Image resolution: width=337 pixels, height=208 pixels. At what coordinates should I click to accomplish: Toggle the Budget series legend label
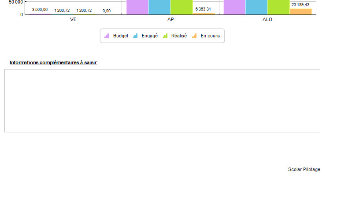tap(120, 36)
